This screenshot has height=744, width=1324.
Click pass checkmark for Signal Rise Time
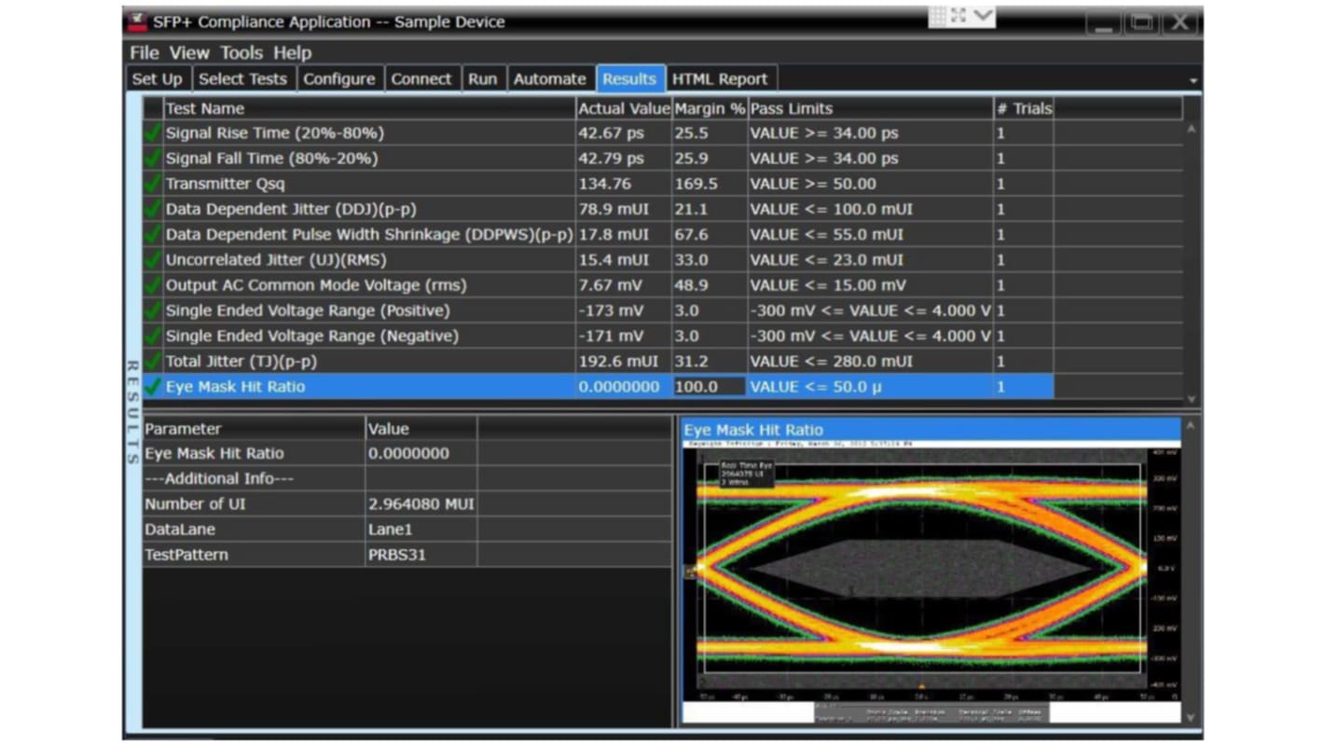(x=153, y=133)
